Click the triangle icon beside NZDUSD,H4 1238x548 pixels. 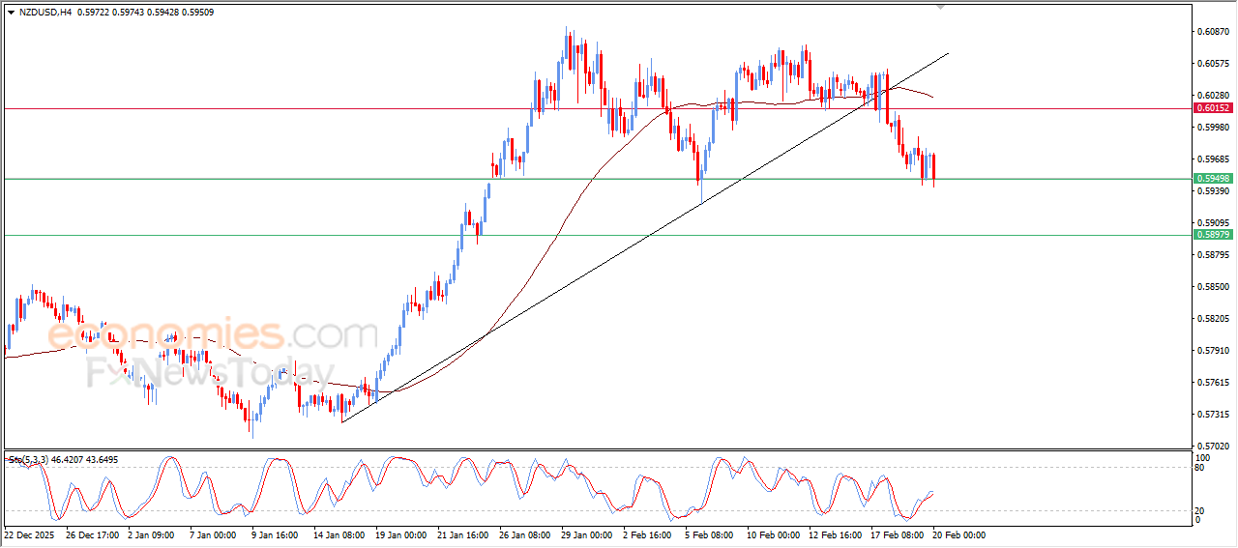point(11,12)
